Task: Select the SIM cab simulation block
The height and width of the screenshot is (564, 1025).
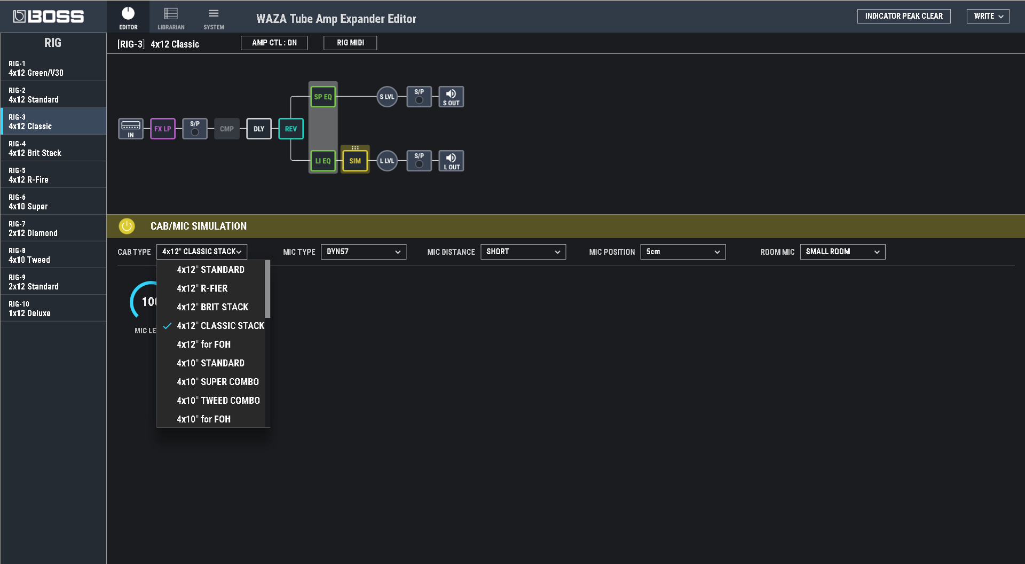Action: point(355,161)
